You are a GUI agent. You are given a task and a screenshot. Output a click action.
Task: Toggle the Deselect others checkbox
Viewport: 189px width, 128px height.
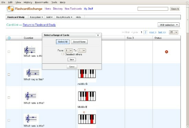(x=63, y=54)
